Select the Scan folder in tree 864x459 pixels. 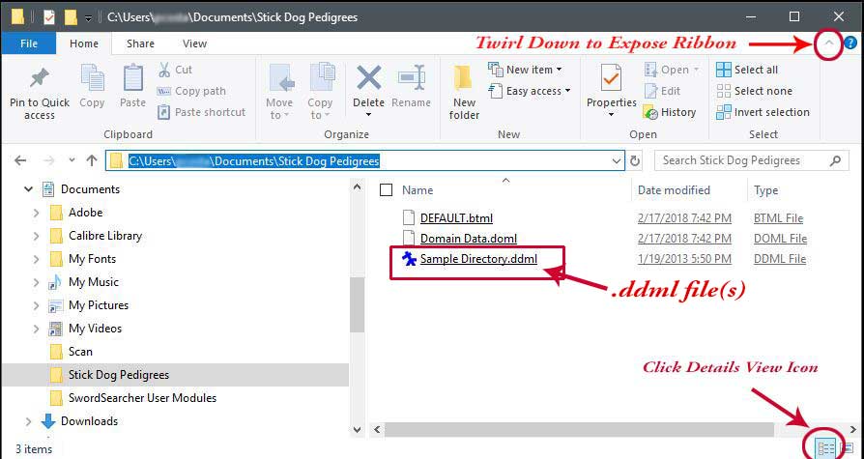[x=80, y=352]
